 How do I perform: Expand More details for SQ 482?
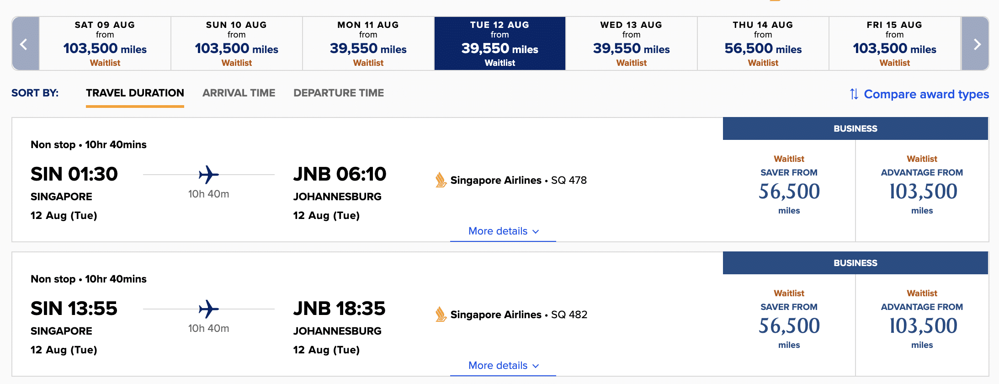click(503, 365)
